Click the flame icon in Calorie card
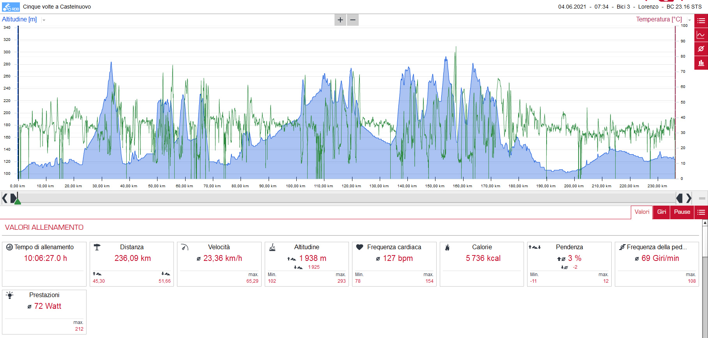Viewport: 708px width, 338px height. tap(447, 247)
